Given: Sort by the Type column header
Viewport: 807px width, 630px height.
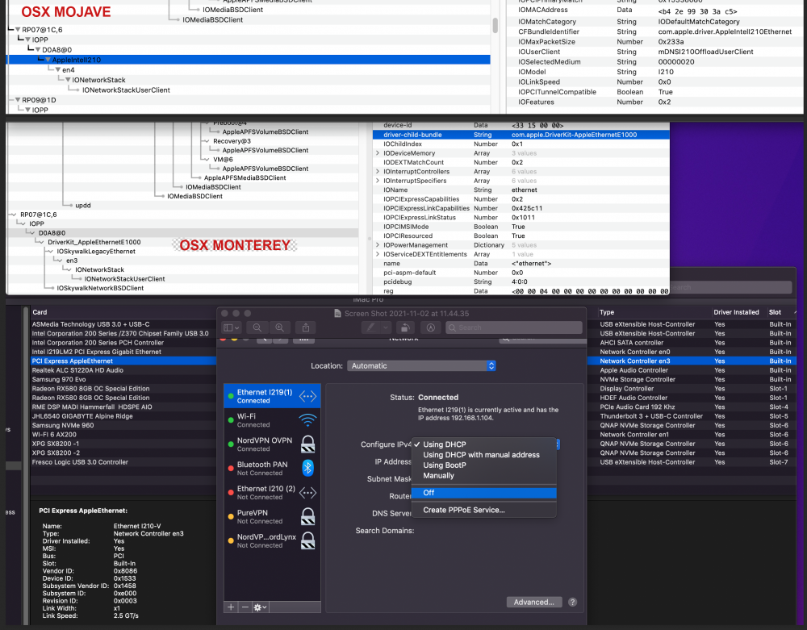Looking at the screenshot, I should pos(607,312).
